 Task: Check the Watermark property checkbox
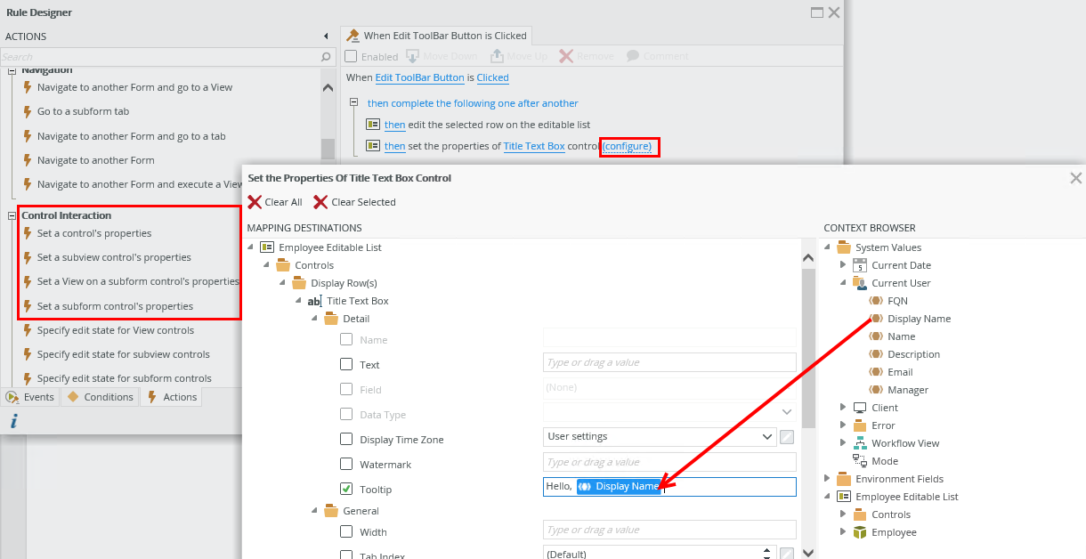click(x=346, y=464)
